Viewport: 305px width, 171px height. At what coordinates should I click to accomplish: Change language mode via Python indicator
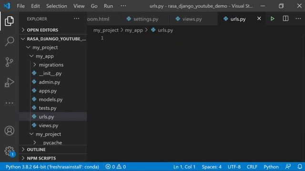(x=271, y=167)
